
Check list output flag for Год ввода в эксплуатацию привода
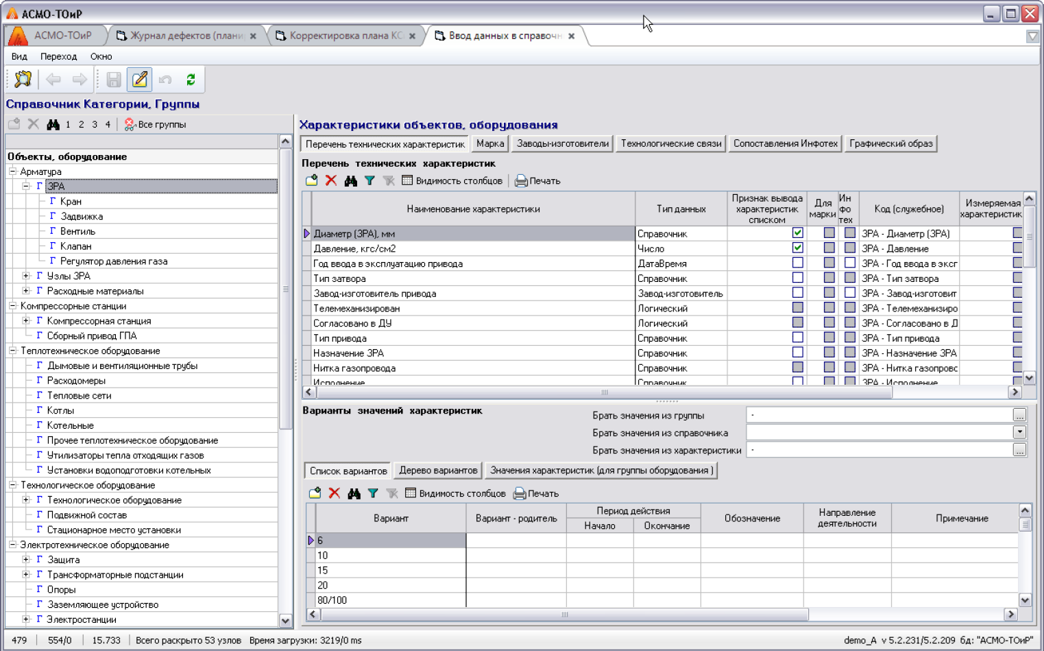798,263
